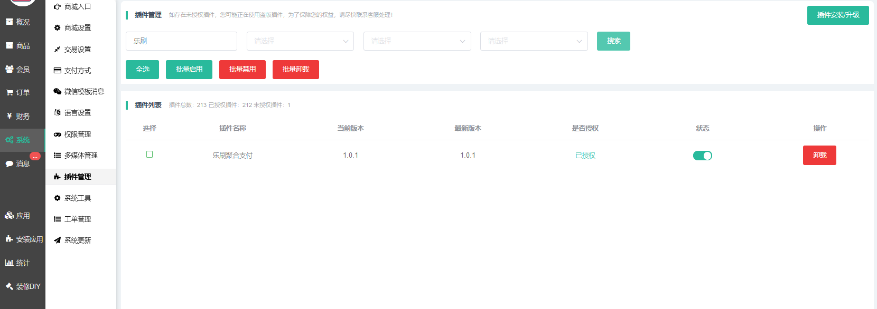The width and height of the screenshot is (877, 309).
Task: Click the 权限管理 permissions icon
Action: coord(57,134)
